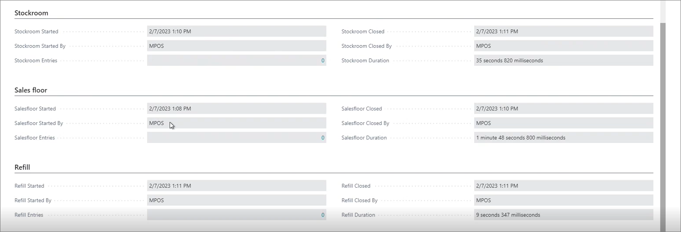681x232 pixels.
Task: Open the Refill Entries count link
Action: 323,215
